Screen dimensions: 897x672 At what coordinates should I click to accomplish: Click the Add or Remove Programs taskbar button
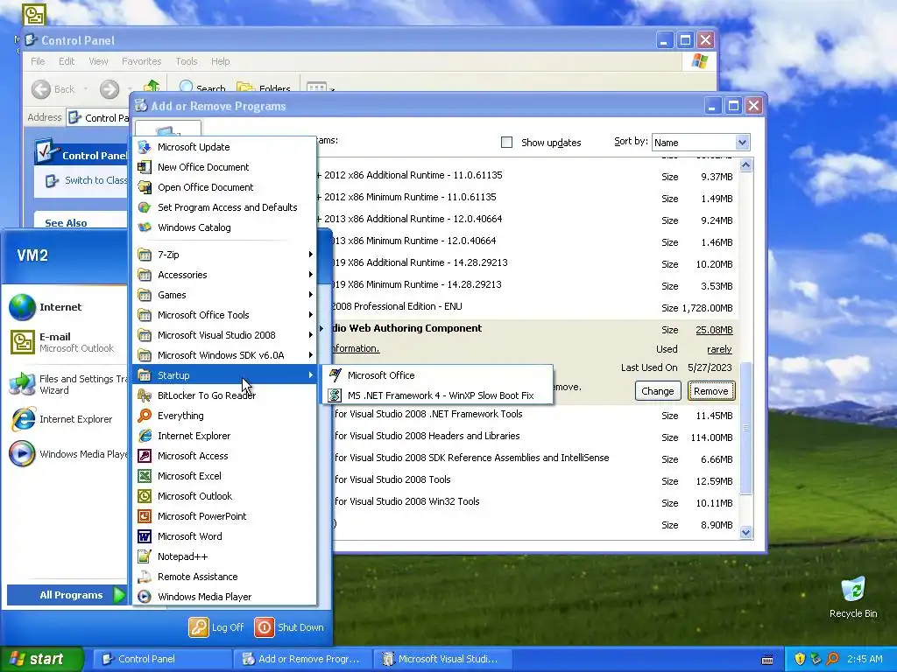point(302,659)
